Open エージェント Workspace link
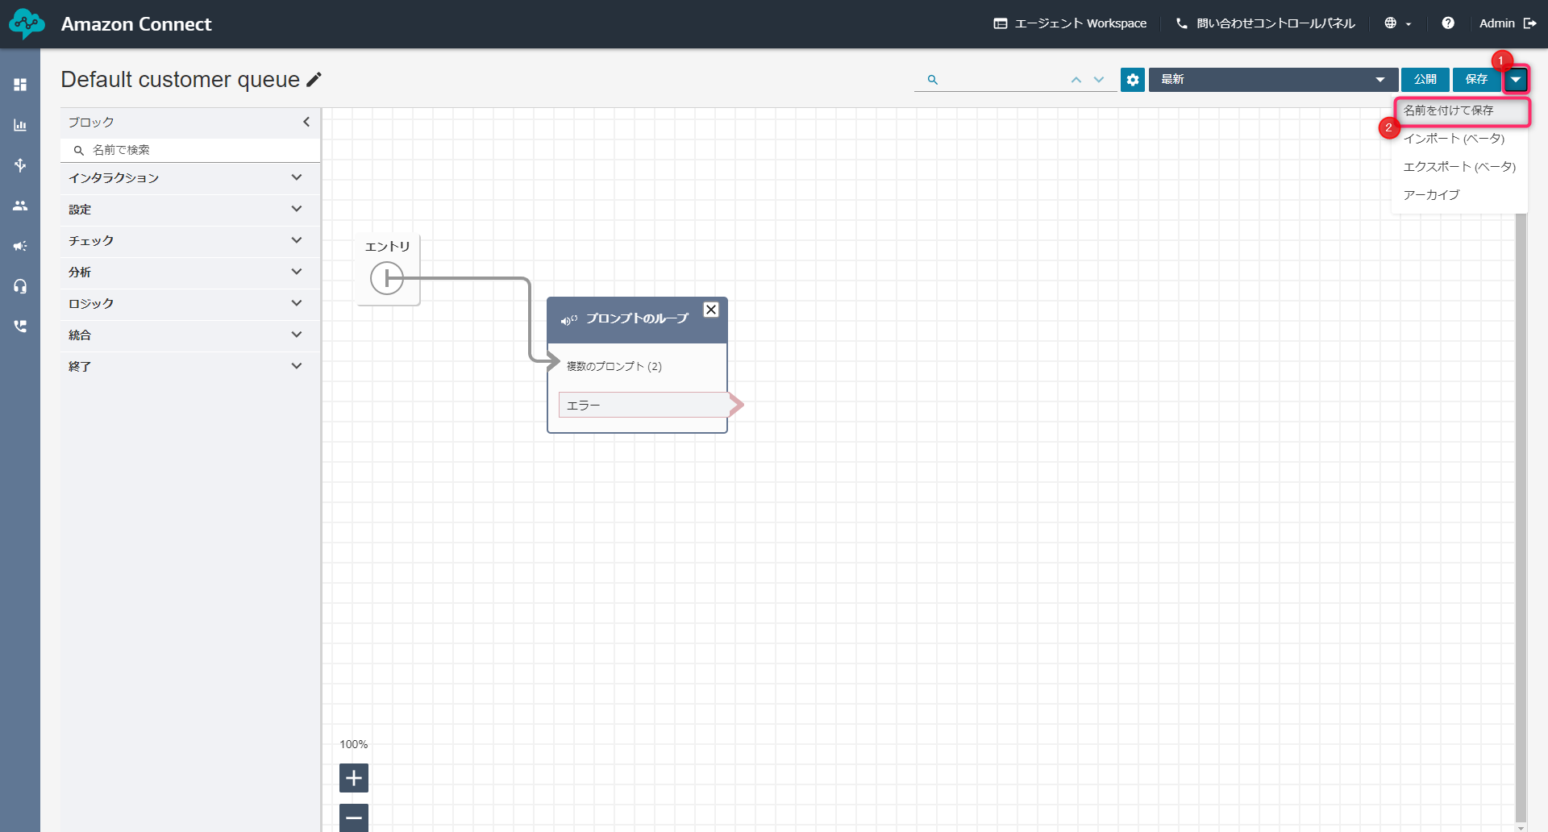Screen dimensions: 1548x832 (1070, 23)
